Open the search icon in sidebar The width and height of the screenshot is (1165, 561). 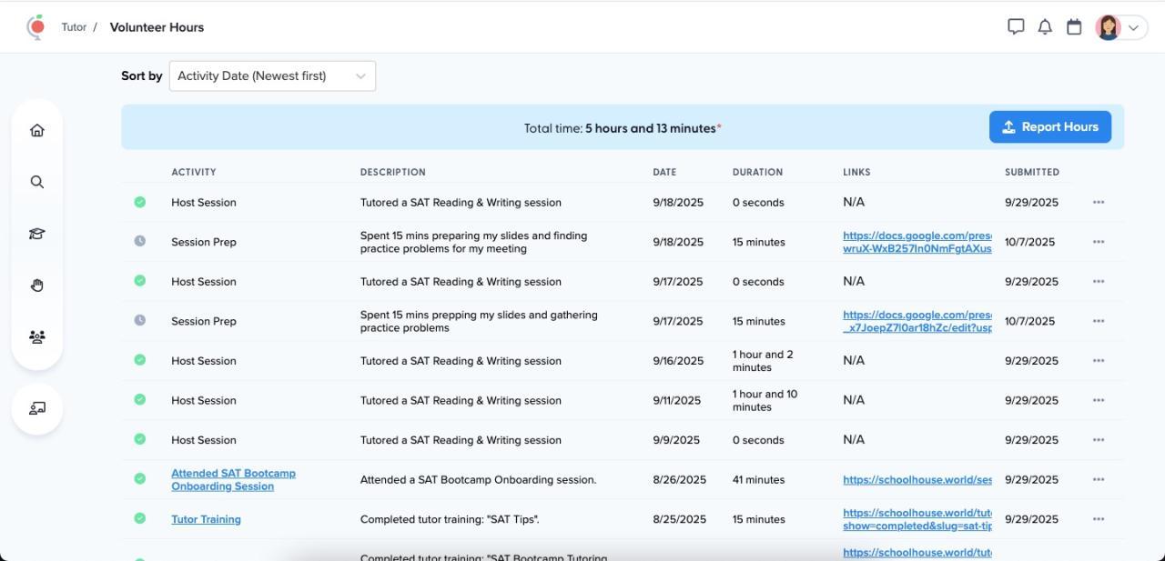(37, 182)
